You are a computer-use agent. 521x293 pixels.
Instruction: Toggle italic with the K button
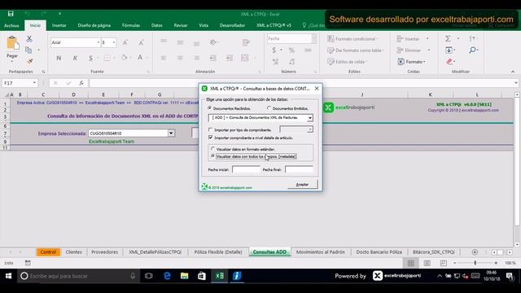click(x=75, y=58)
